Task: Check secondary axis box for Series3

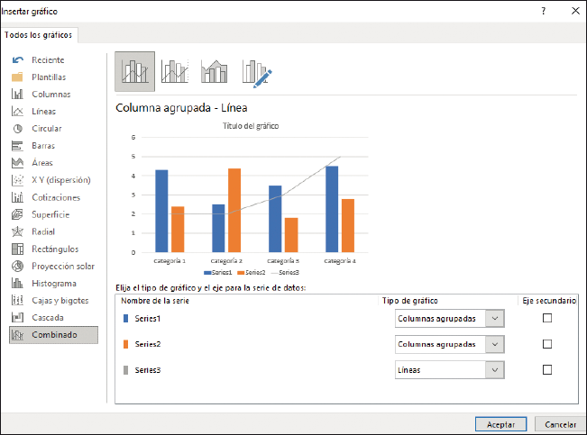Action: (547, 369)
